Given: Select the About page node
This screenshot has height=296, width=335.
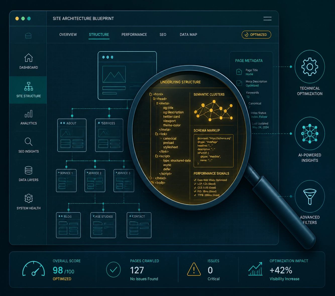Looking at the screenshot, I should (x=72, y=135).
